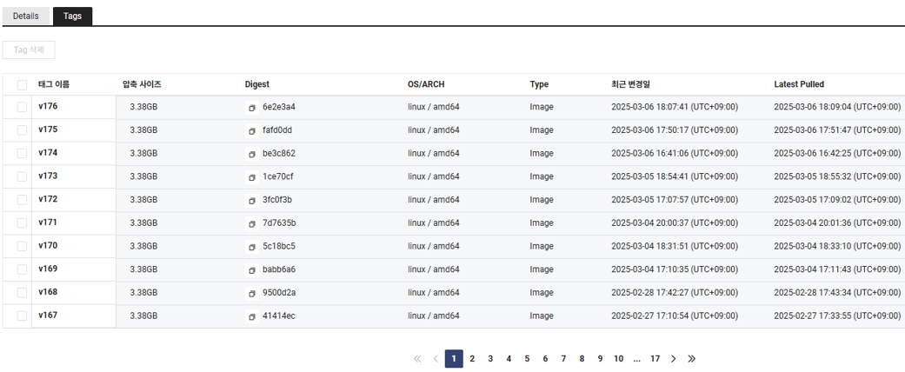Copy digest be3c862 with copy icon
905x372 pixels.
pyautogui.click(x=251, y=154)
